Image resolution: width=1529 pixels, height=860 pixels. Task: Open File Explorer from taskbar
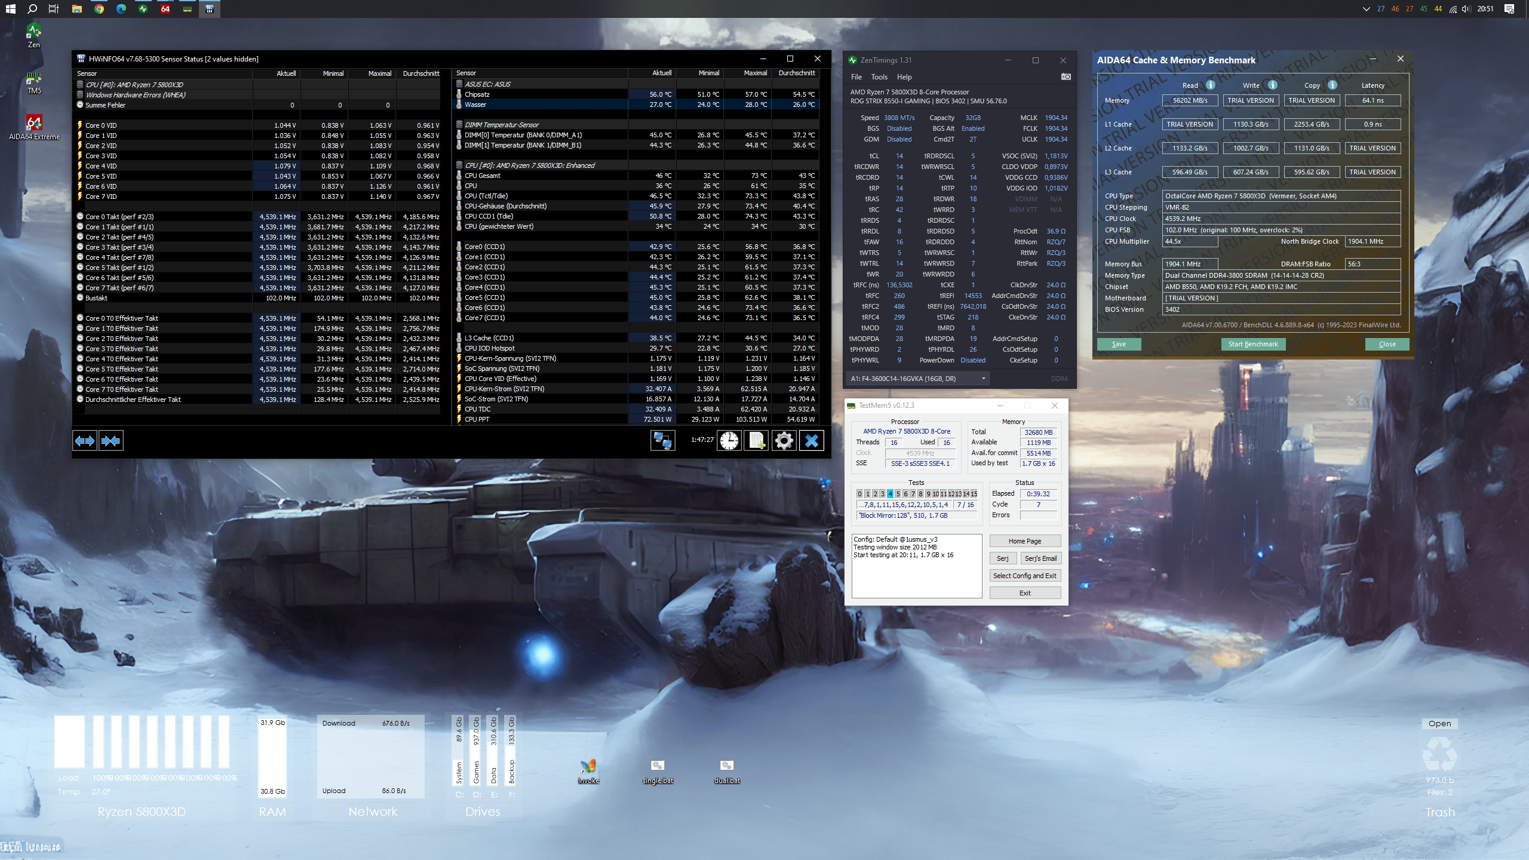point(76,9)
